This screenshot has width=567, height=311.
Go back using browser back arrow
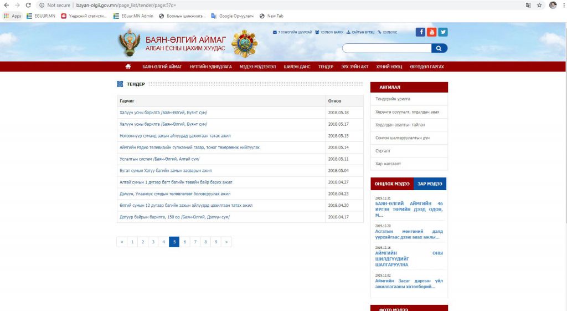(6, 5)
